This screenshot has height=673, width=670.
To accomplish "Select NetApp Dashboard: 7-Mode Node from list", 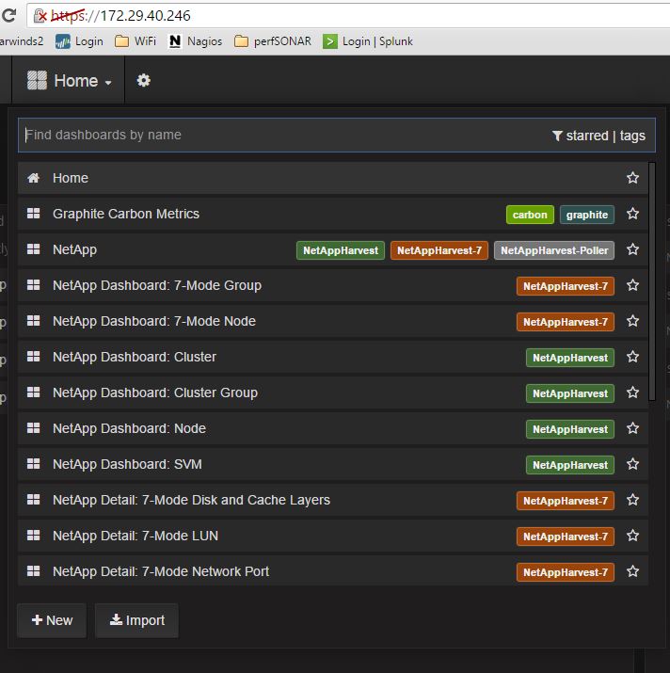I will 153,321.
